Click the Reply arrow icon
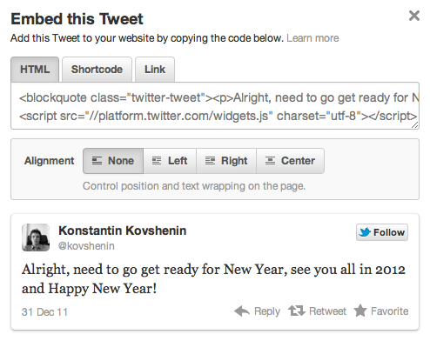This screenshot has height=341, width=430. (x=242, y=311)
